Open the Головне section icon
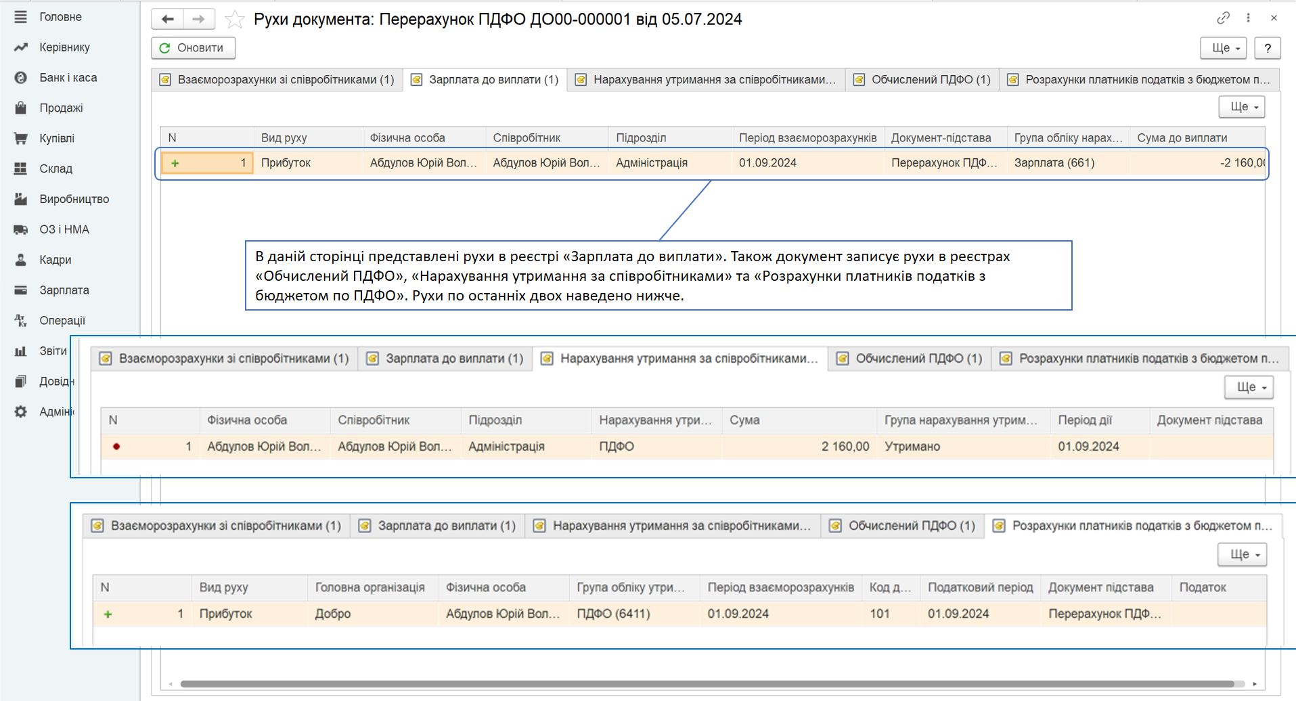The height and width of the screenshot is (701, 1296). point(20,17)
